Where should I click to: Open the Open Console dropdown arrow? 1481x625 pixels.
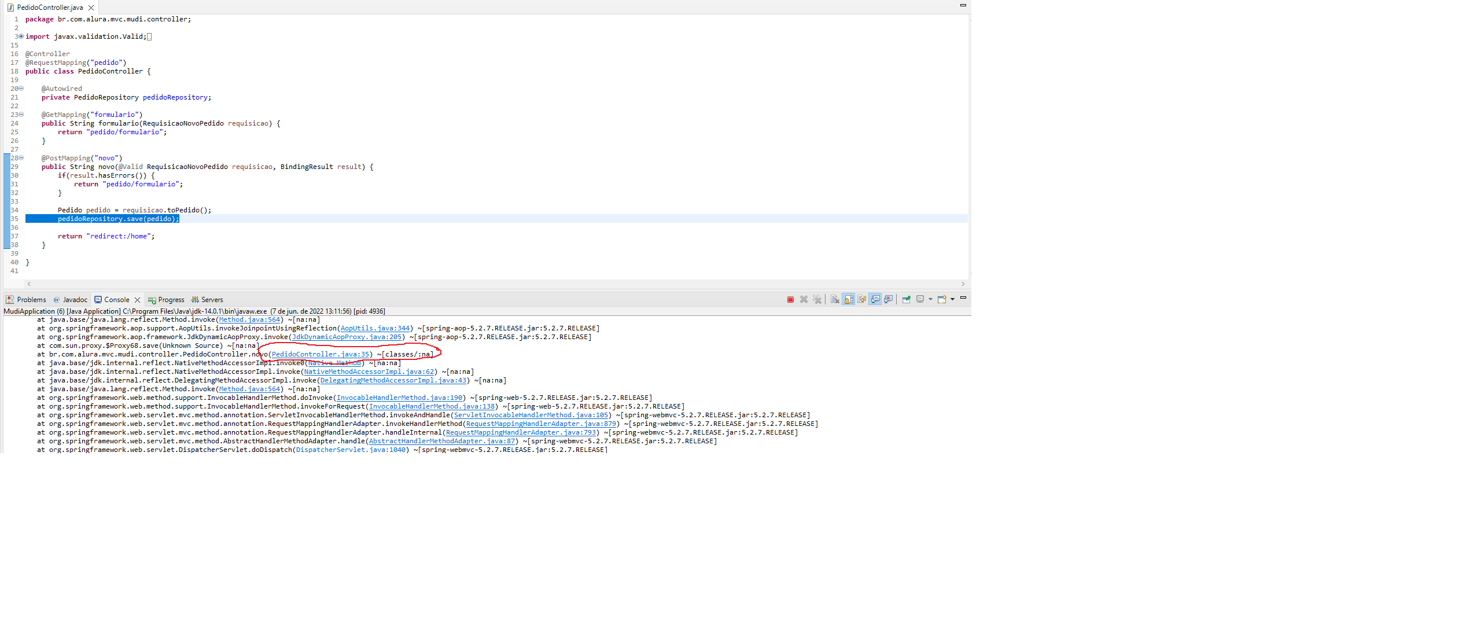952,299
